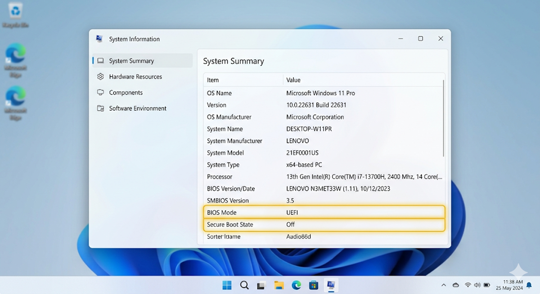Open the notification bell icon

tap(529, 285)
